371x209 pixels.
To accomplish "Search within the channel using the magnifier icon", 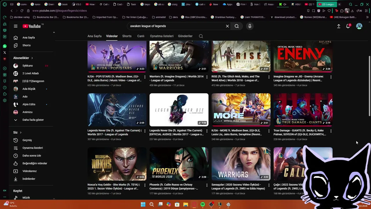I will [x=201, y=36].
